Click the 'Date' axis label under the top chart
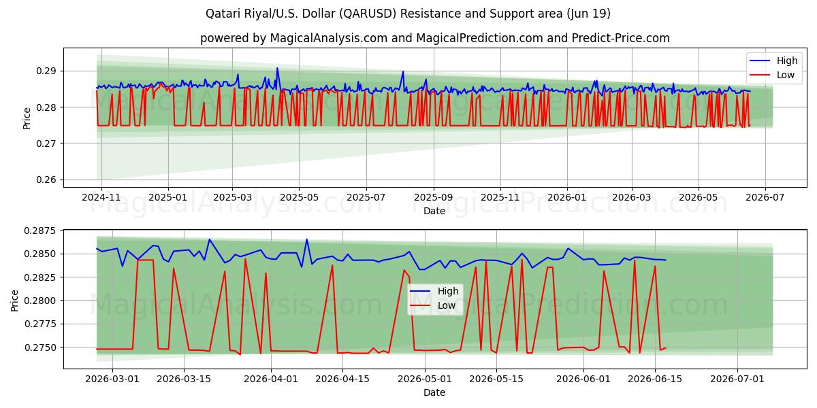Screen dimensions: 817x408 pyautogui.click(x=434, y=211)
